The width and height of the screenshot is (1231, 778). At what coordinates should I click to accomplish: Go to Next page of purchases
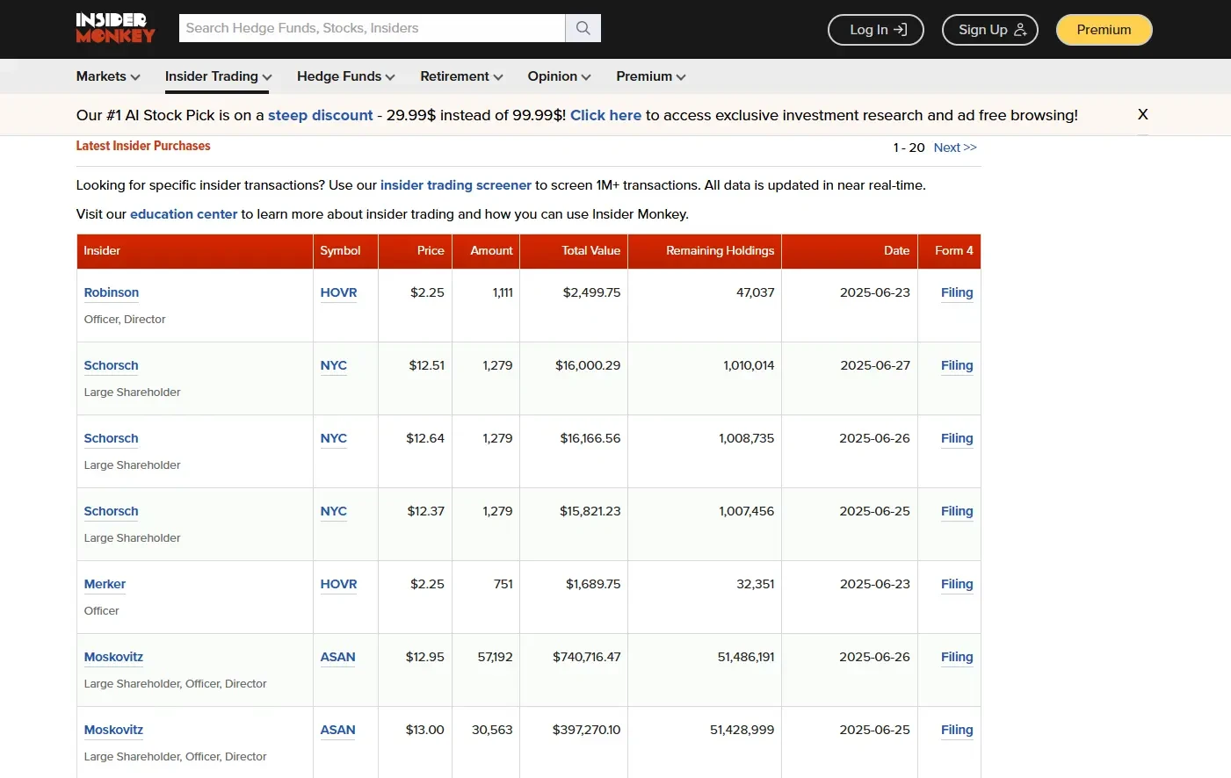955,148
